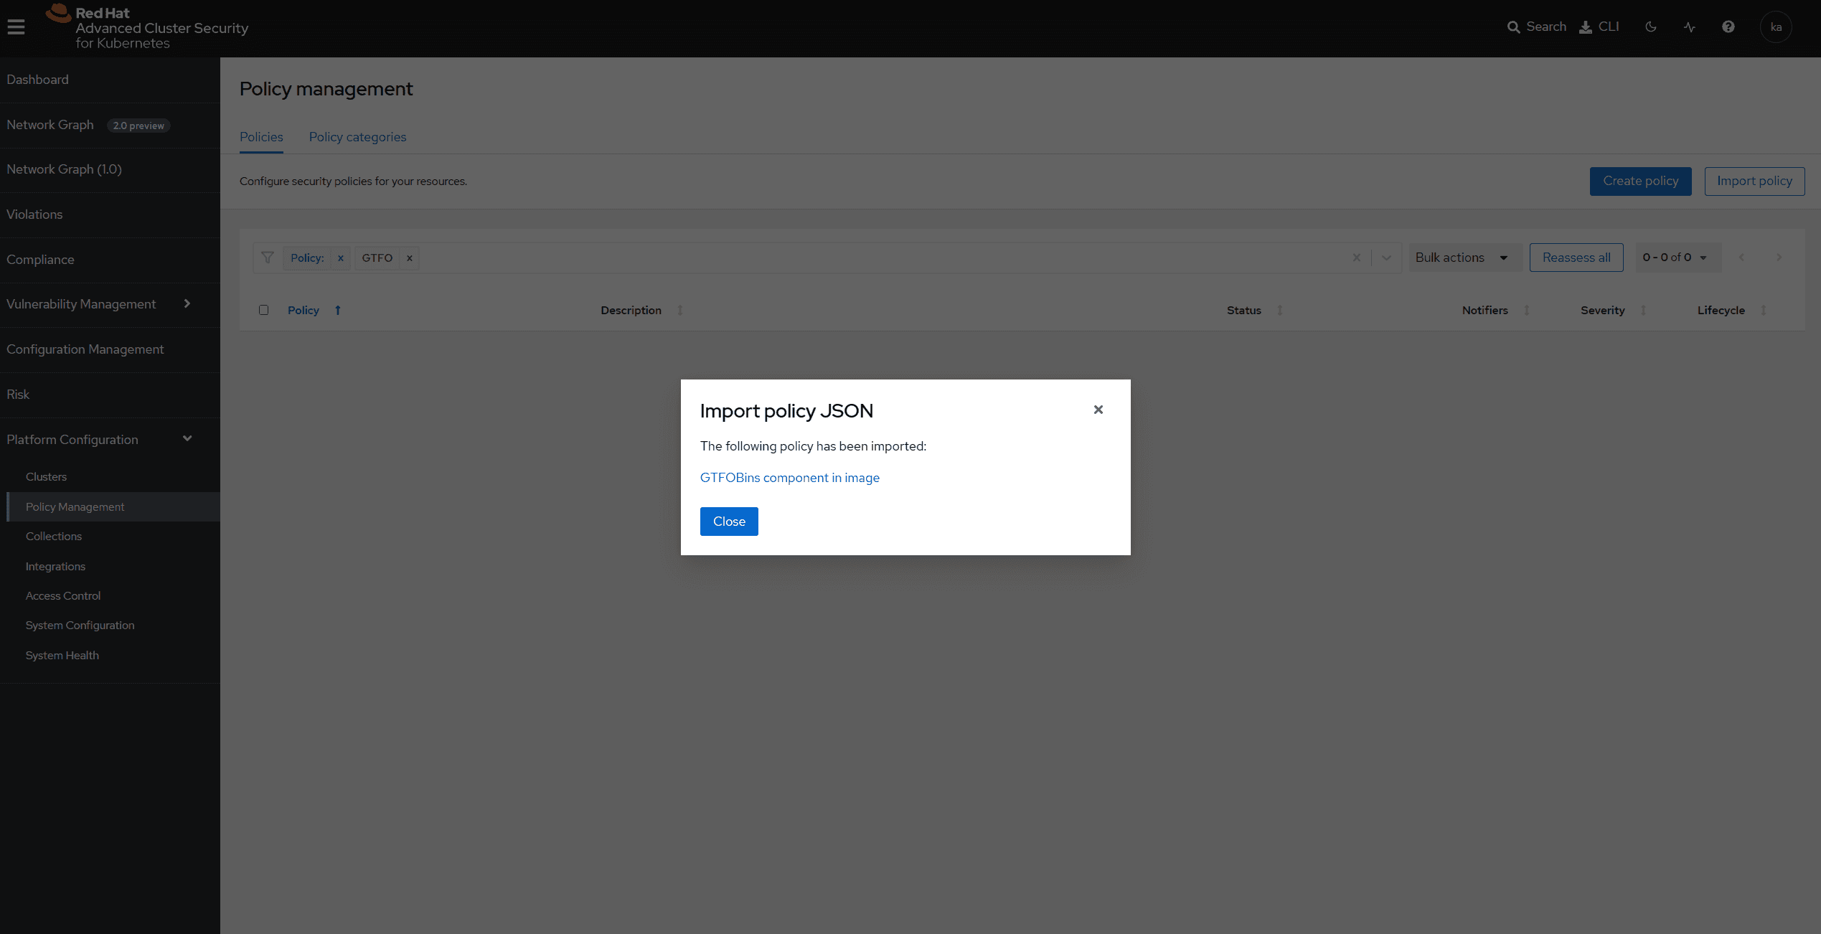Sort ascending arrow on Policy column
Image resolution: width=1821 pixels, height=934 pixels.
click(338, 310)
